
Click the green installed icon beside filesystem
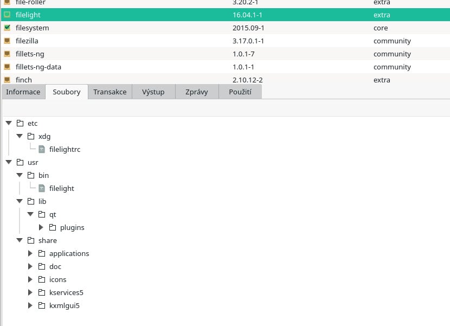point(8,28)
